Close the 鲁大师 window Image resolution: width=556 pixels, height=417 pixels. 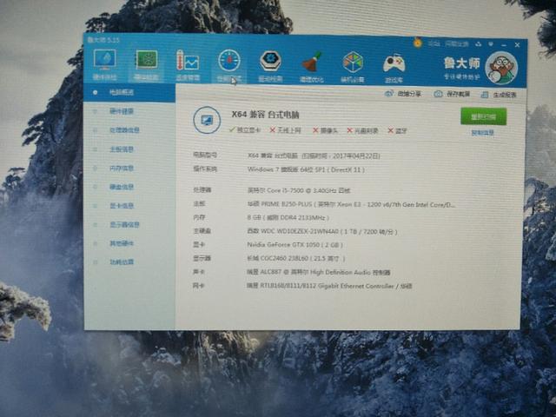coord(517,45)
